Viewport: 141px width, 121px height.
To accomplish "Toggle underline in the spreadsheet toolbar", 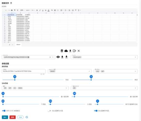I will pos(43,10).
